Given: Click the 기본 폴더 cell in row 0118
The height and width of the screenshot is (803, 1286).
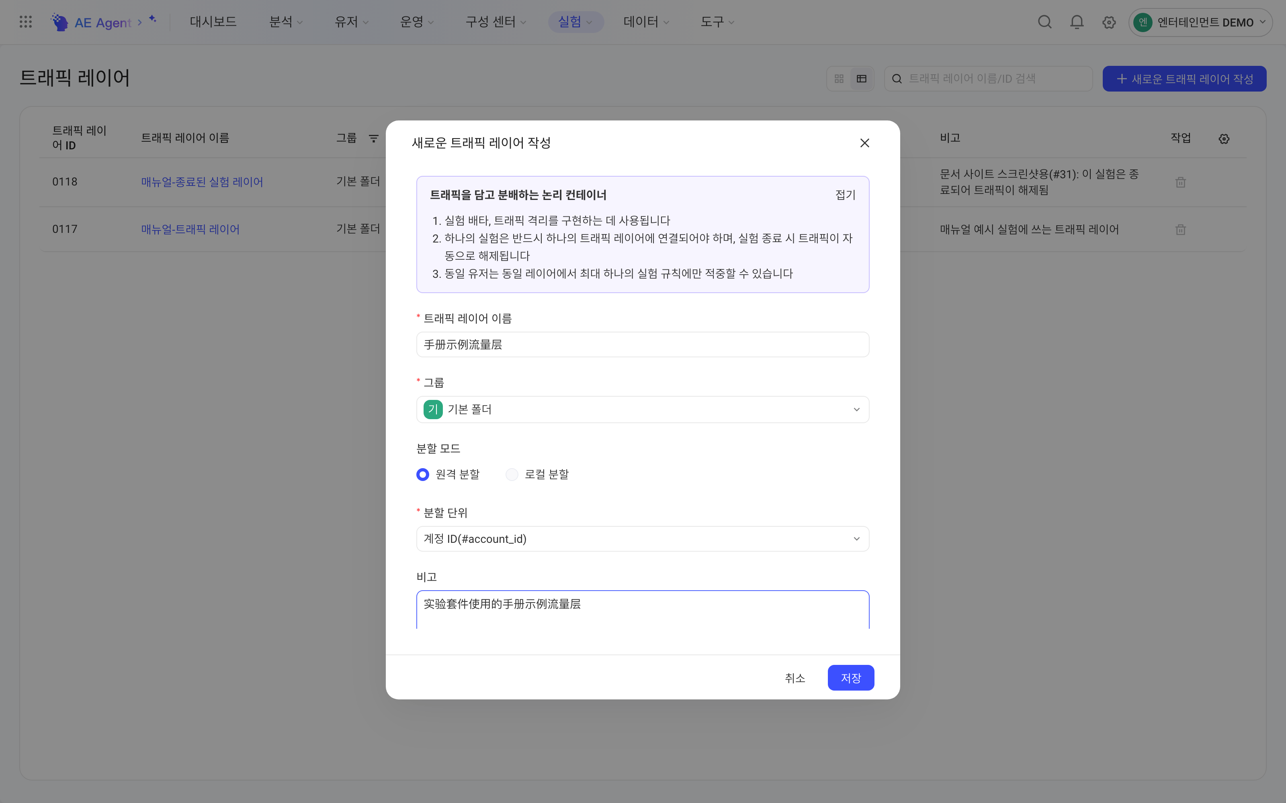Looking at the screenshot, I should (x=358, y=181).
